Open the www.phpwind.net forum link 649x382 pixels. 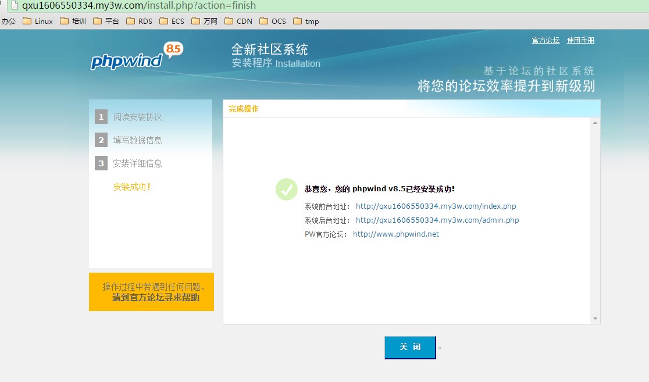[x=395, y=234]
